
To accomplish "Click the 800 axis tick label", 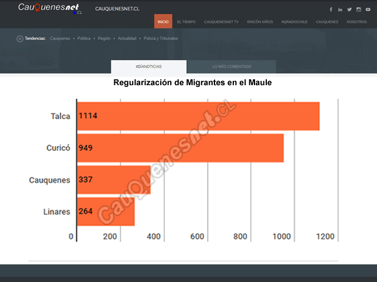I will click(240, 237).
